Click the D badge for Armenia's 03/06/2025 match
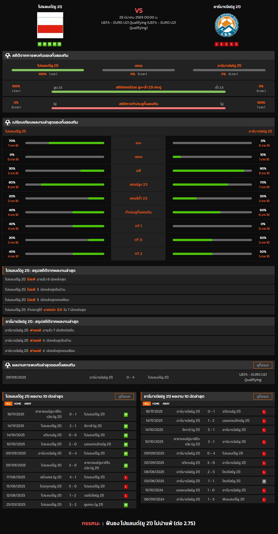Image resolution: width=278 pixels, height=534 pixels. click(264, 481)
